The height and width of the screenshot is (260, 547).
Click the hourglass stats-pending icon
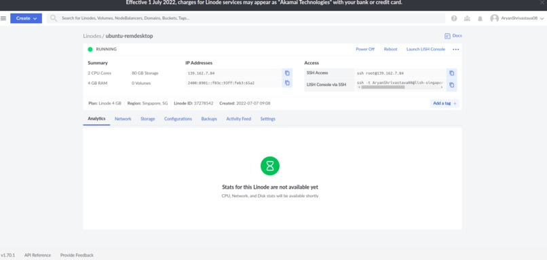pos(270,166)
